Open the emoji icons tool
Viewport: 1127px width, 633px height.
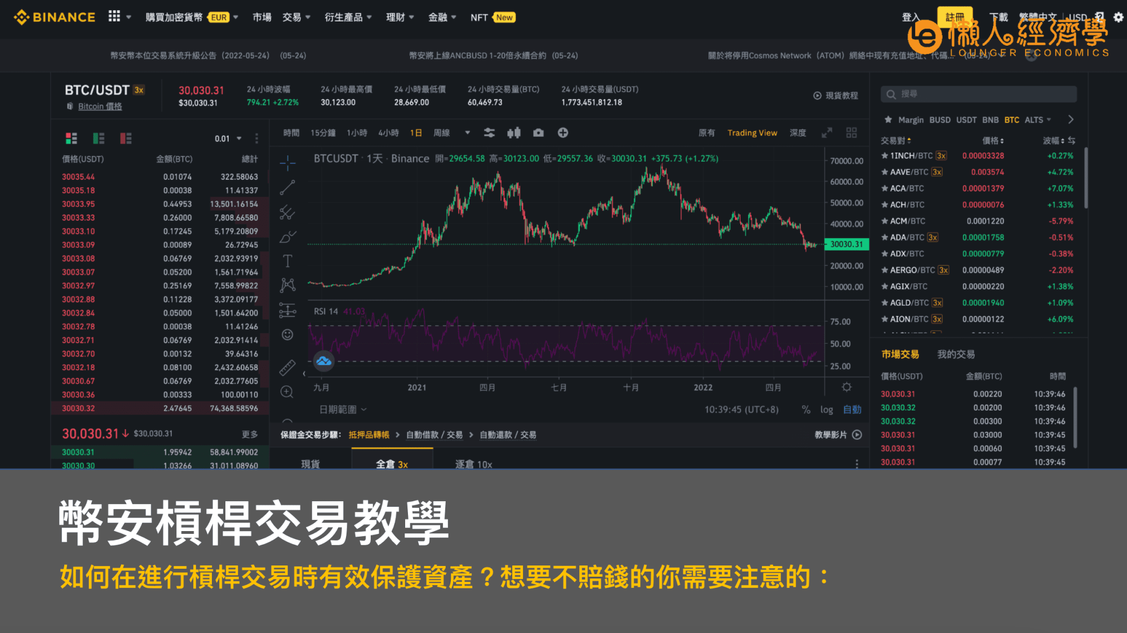click(x=287, y=335)
